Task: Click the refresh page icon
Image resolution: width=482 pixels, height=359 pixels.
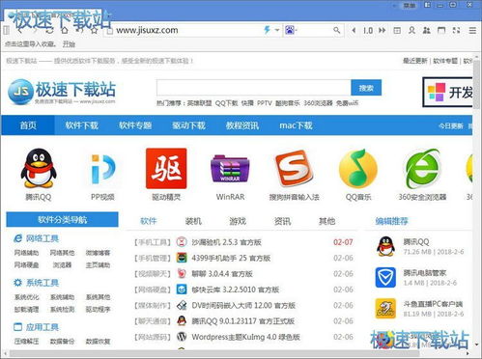Action: (49, 31)
